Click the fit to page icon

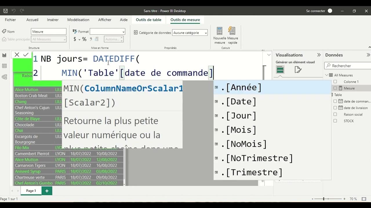(363, 199)
